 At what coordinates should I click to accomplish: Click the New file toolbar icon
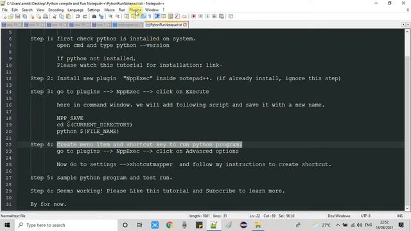[4, 16]
